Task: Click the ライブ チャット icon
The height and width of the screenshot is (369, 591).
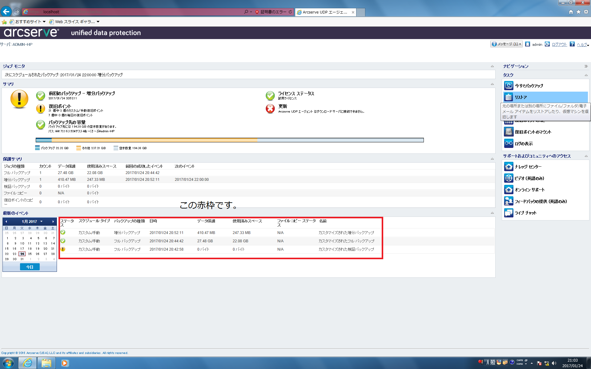Action: (509, 213)
